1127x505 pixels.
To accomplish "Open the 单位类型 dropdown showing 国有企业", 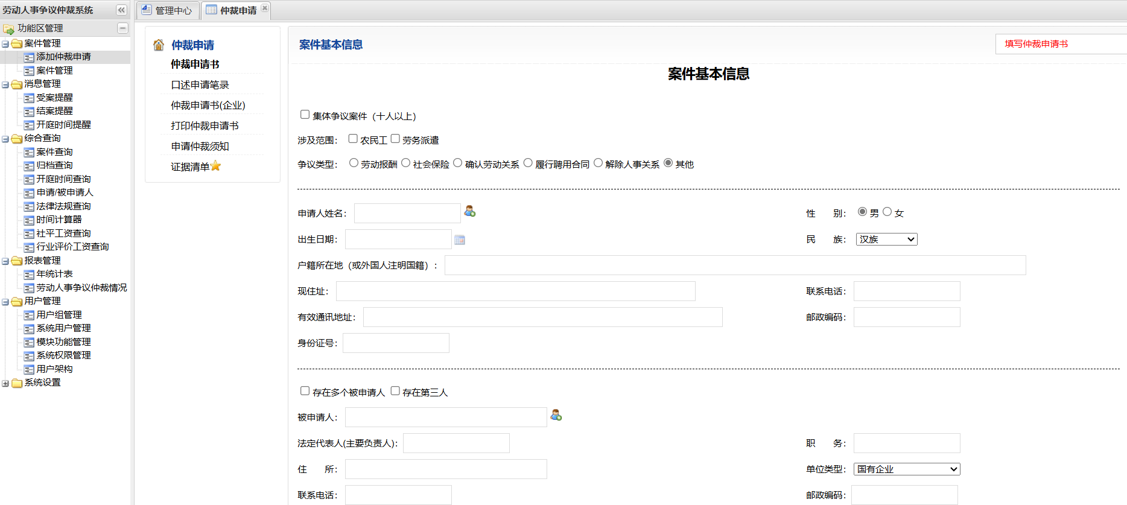I will point(906,469).
